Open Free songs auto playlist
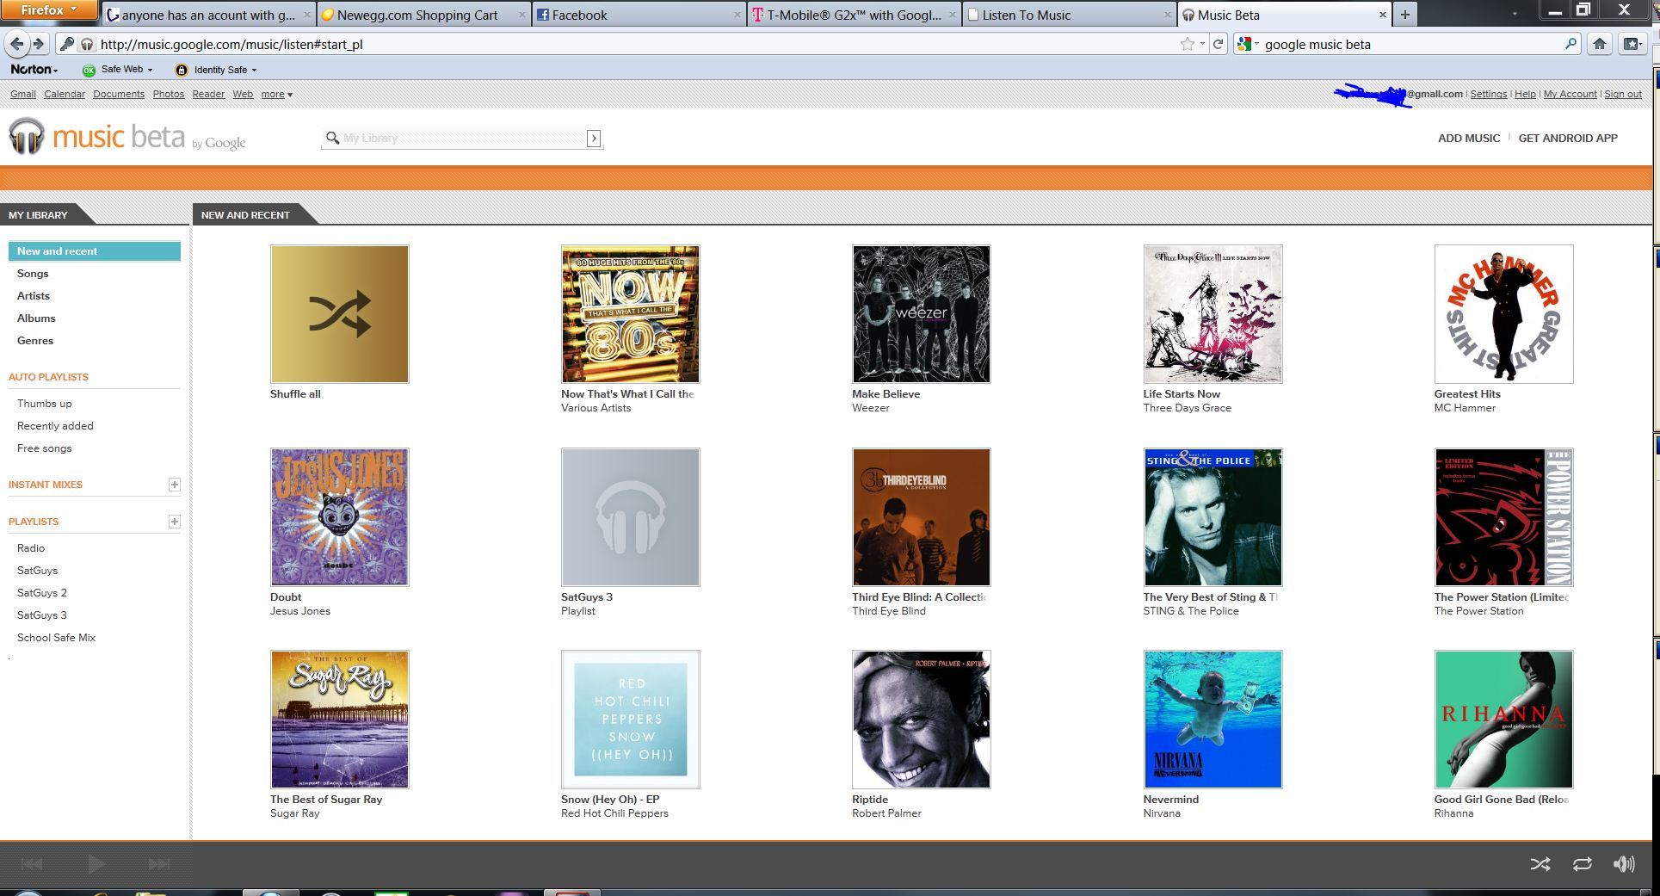Screen dimensions: 1660x896 (45, 448)
